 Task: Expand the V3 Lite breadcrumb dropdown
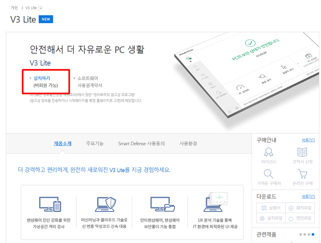pyautogui.click(x=40, y=7)
